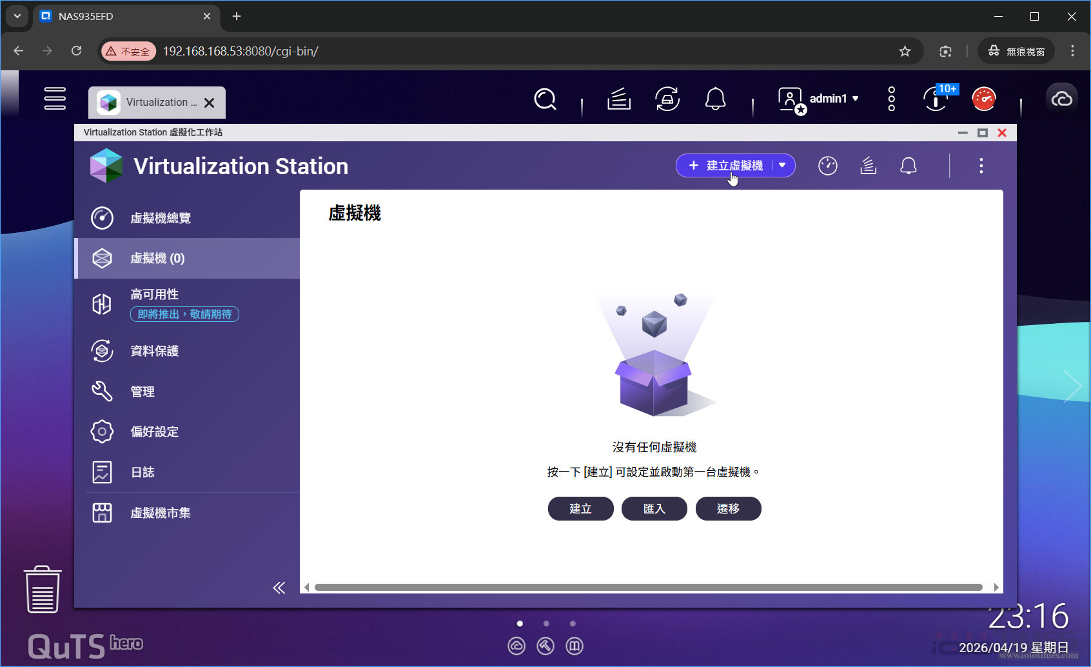Open dropdown arrow next to 建立虛擬機
The image size is (1091, 667).
[782, 165]
